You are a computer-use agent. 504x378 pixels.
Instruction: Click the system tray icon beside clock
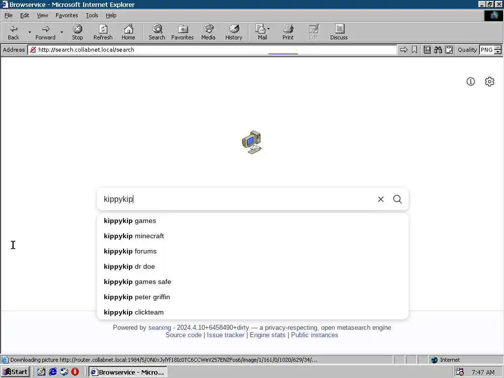click(x=459, y=372)
